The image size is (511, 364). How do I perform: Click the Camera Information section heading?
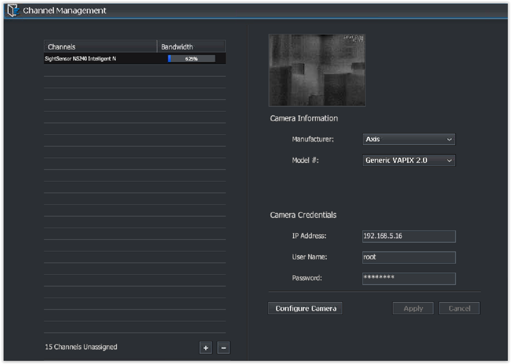tap(304, 118)
